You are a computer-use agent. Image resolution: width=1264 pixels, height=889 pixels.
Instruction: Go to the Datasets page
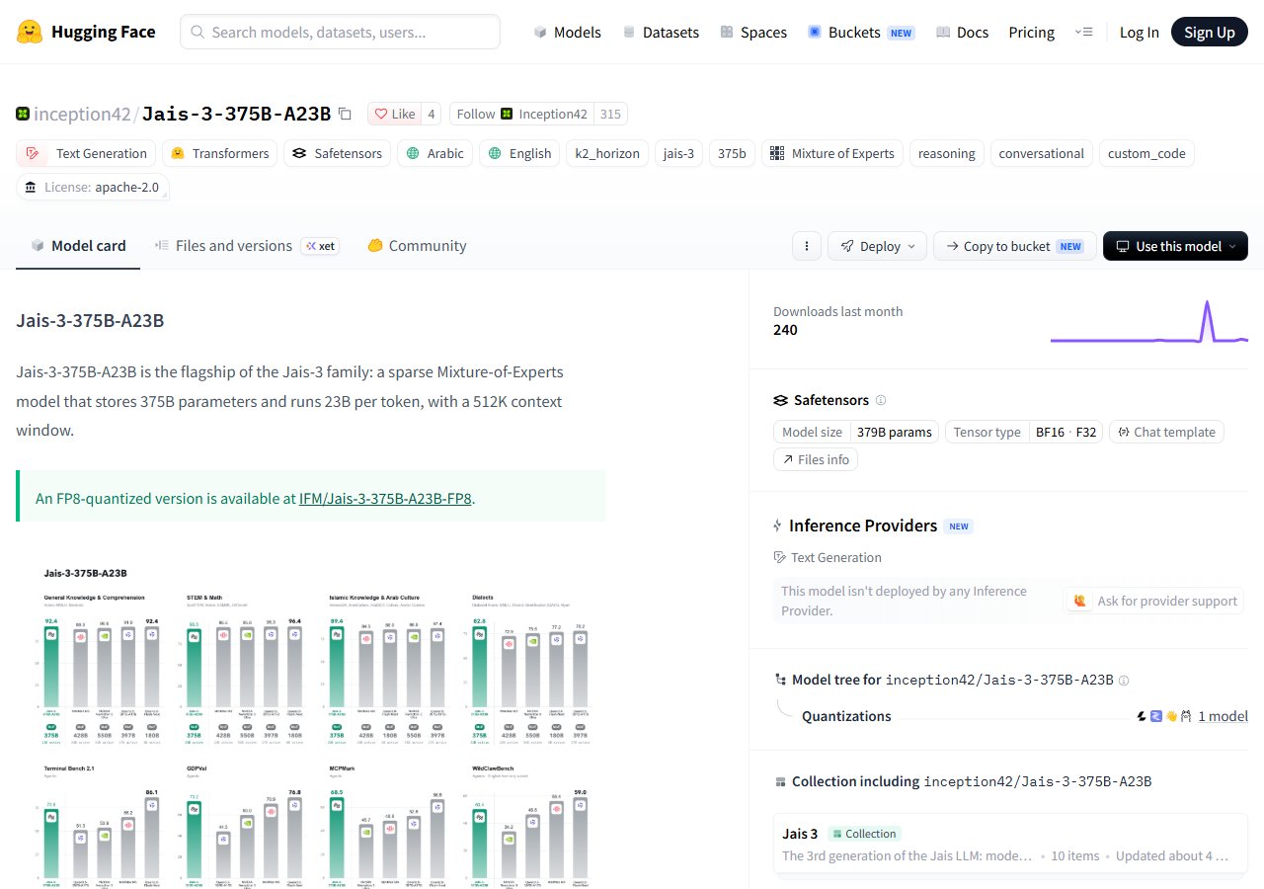661,32
